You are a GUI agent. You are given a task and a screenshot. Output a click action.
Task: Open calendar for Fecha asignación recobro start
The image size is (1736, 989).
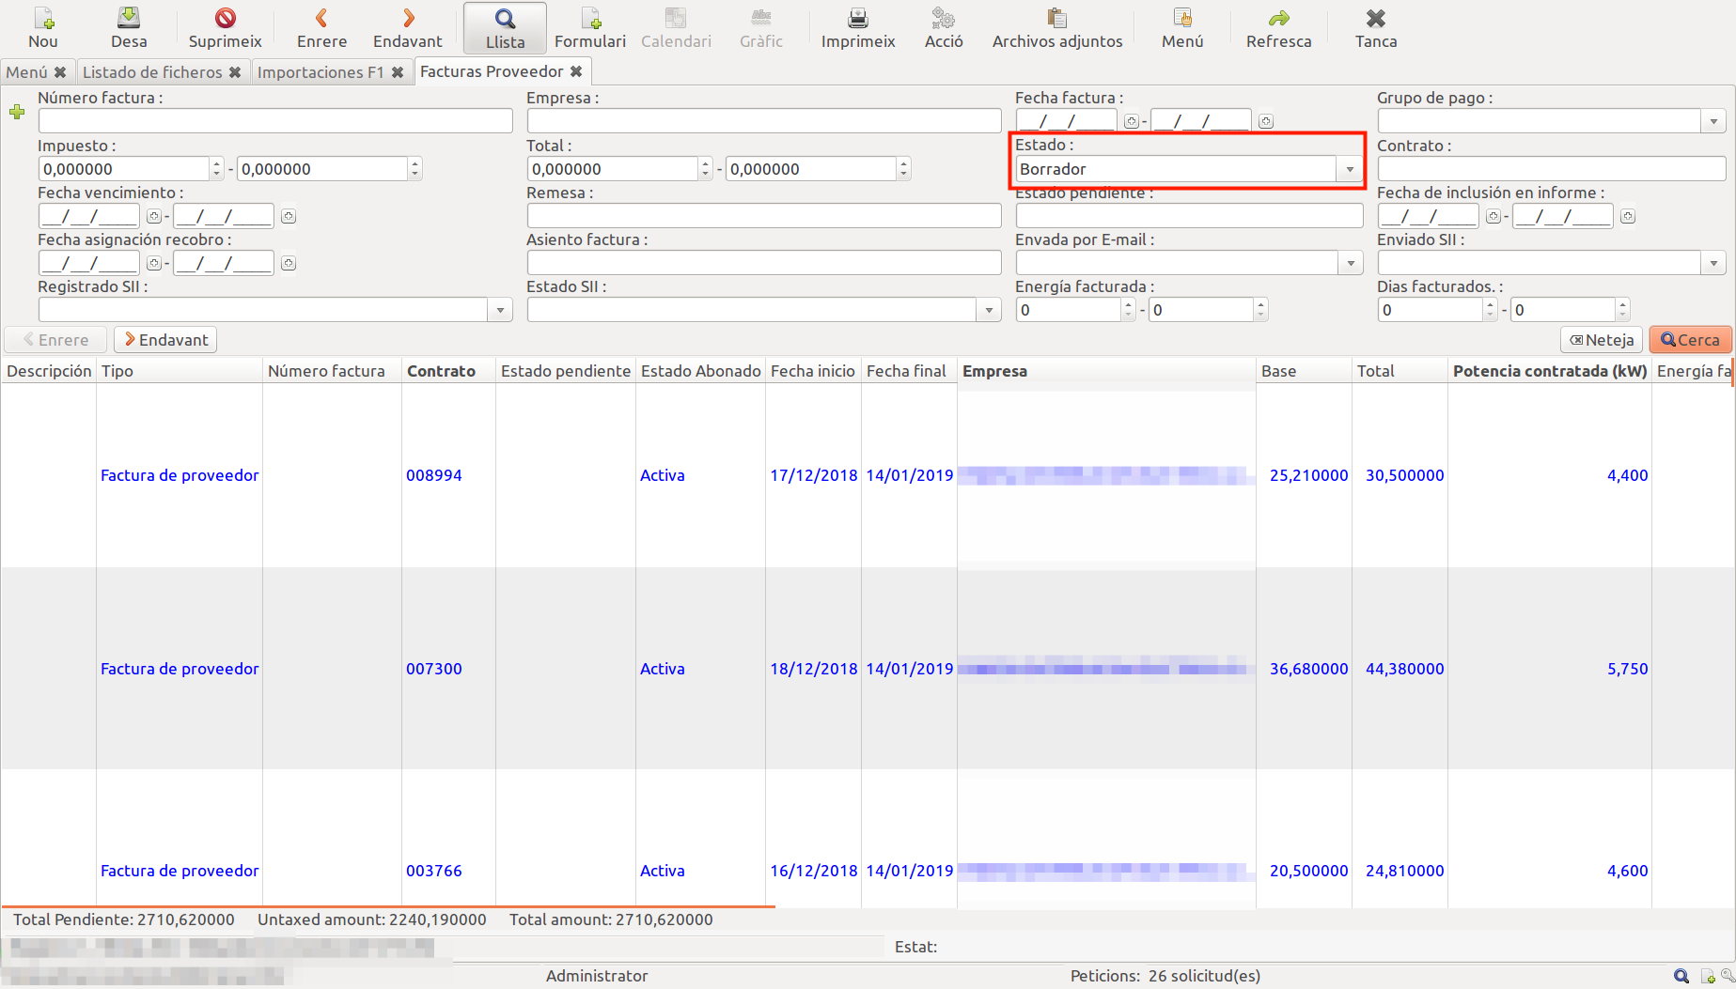[x=154, y=263]
